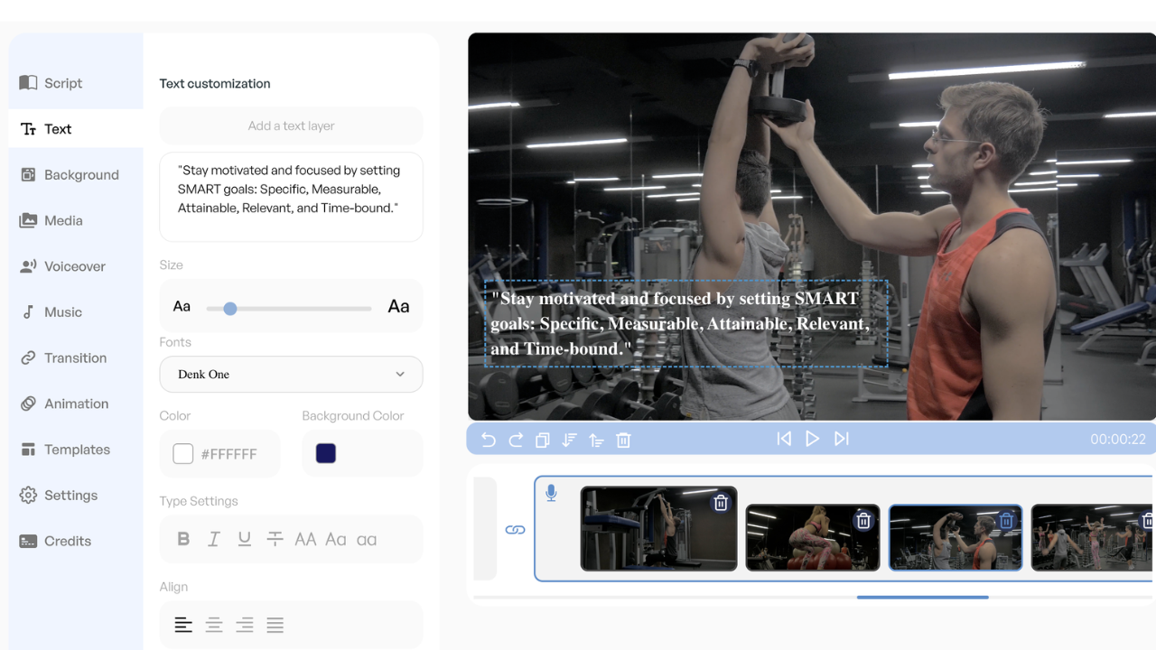Screen dimensions: 1156x650
Task: Toggle bold text formatting
Action: 183,539
